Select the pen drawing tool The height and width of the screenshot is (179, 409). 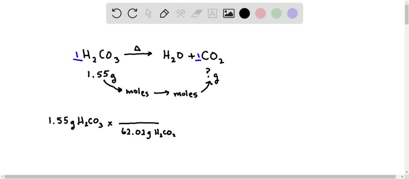click(x=164, y=13)
